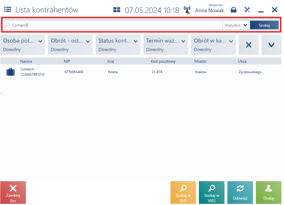The height and width of the screenshot is (205, 284).
Task: Click the Szukaj w VIES button
Action: point(211,193)
